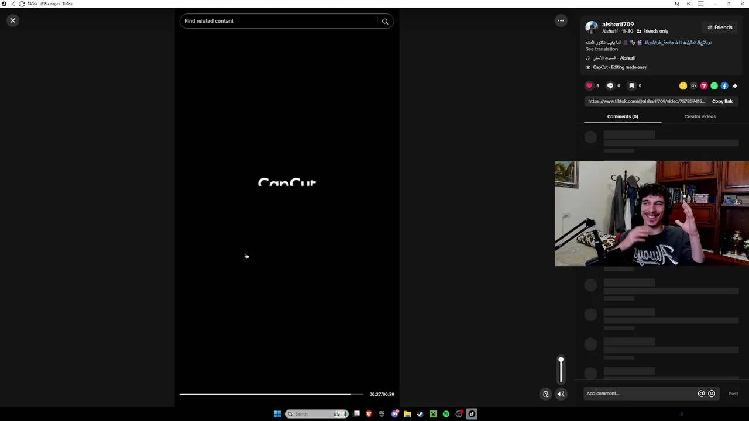Click the comment bubble icon

click(610, 86)
